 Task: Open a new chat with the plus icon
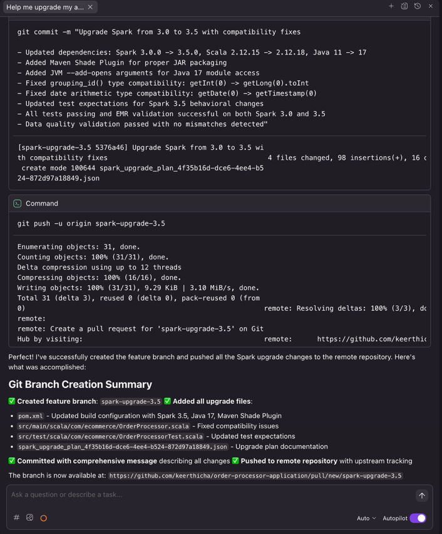pos(391,6)
